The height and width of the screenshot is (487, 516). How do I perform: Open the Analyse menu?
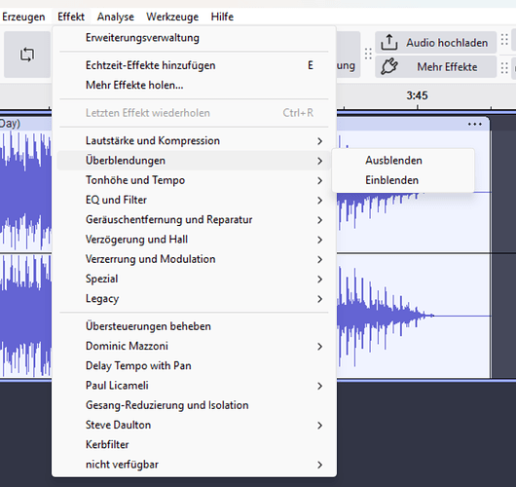pos(116,17)
